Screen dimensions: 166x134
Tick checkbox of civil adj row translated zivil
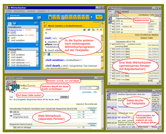point(111,32)
